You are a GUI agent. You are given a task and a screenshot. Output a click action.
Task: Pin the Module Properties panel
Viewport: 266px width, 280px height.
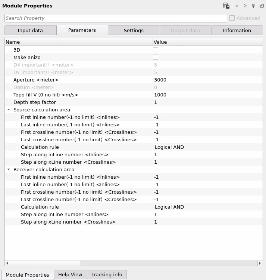253,6
